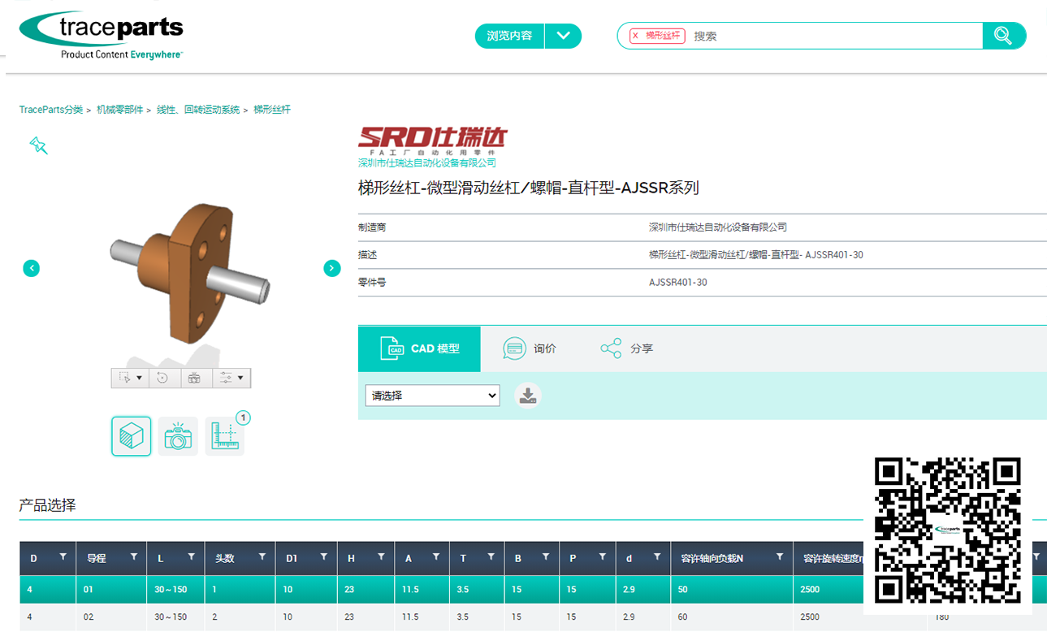Image resolution: width=1047 pixels, height=632 pixels.
Task: Filter the P column
Action: (602, 557)
